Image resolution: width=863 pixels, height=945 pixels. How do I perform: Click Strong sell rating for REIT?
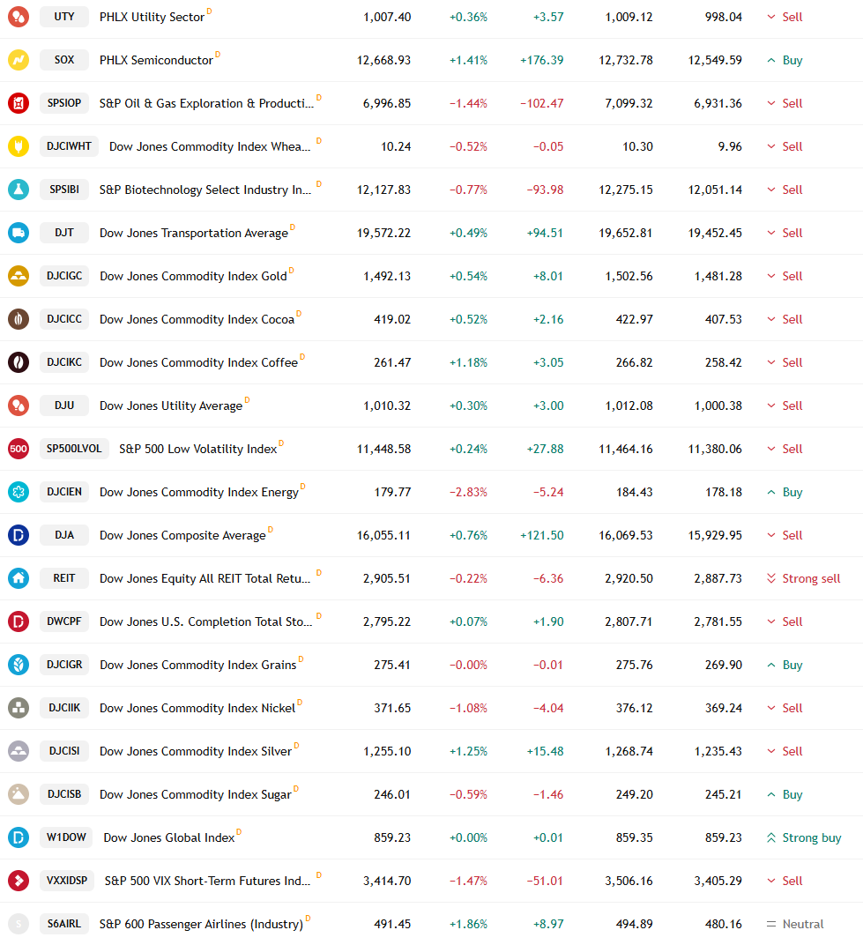pos(803,578)
